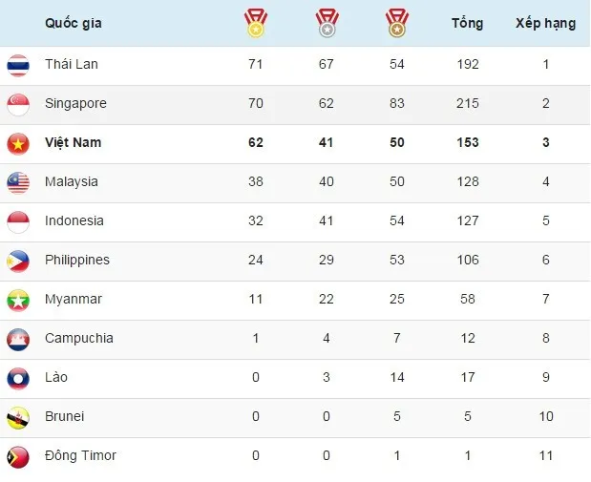Screen dimensions: 591x482
Task: Open the Việt Nam country name
Action: [74, 142]
